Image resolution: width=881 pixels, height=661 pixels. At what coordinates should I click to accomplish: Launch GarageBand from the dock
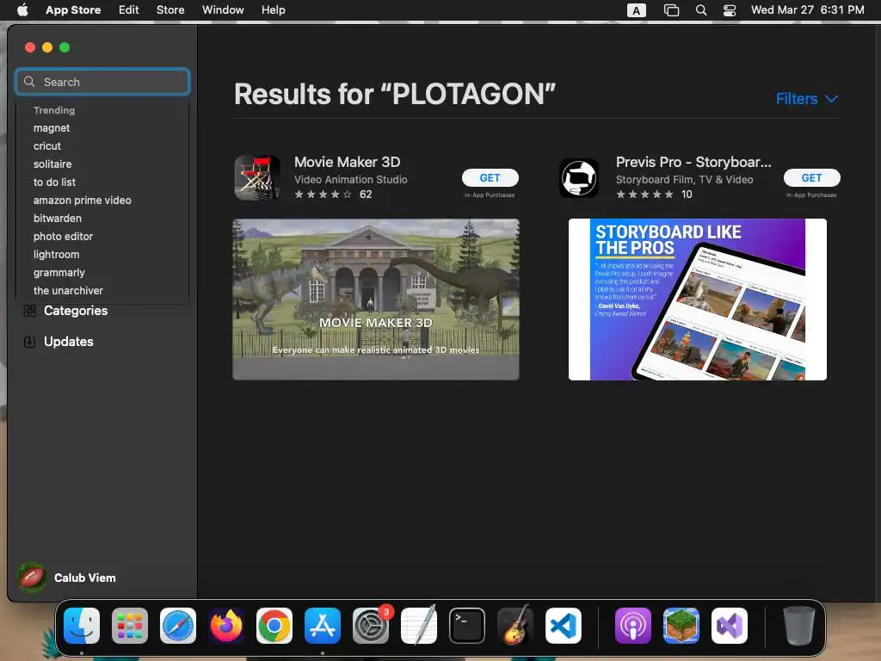[x=515, y=626]
